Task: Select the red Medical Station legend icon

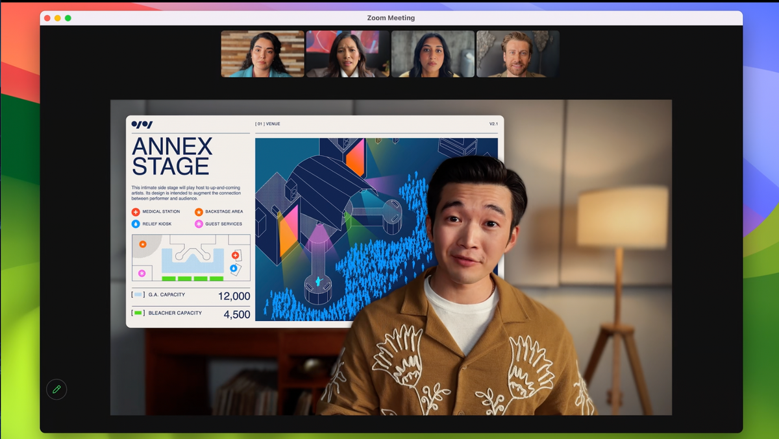Action: [135, 212]
